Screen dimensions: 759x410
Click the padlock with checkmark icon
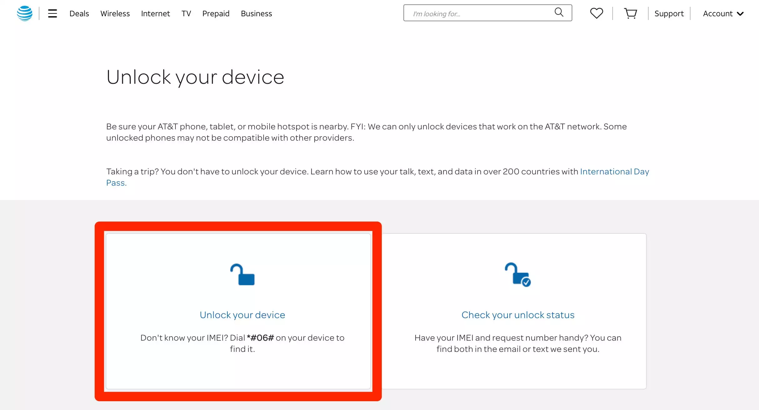pyautogui.click(x=518, y=274)
